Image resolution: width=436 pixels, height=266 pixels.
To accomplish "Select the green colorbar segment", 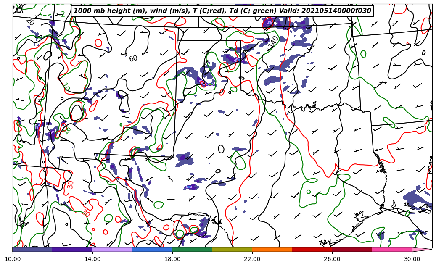I will 192,249.
